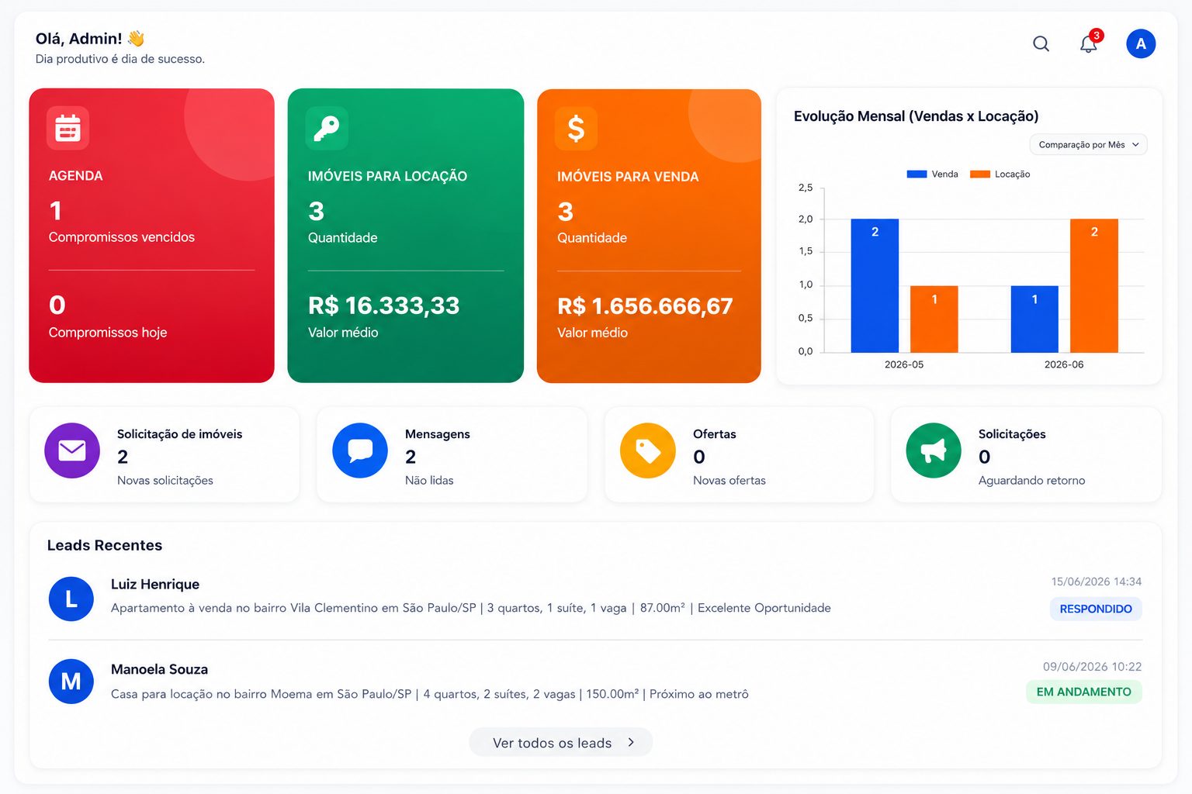Click the Leads Recentes heading
Image resolution: width=1192 pixels, height=794 pixels.
[x=105, y=545]
